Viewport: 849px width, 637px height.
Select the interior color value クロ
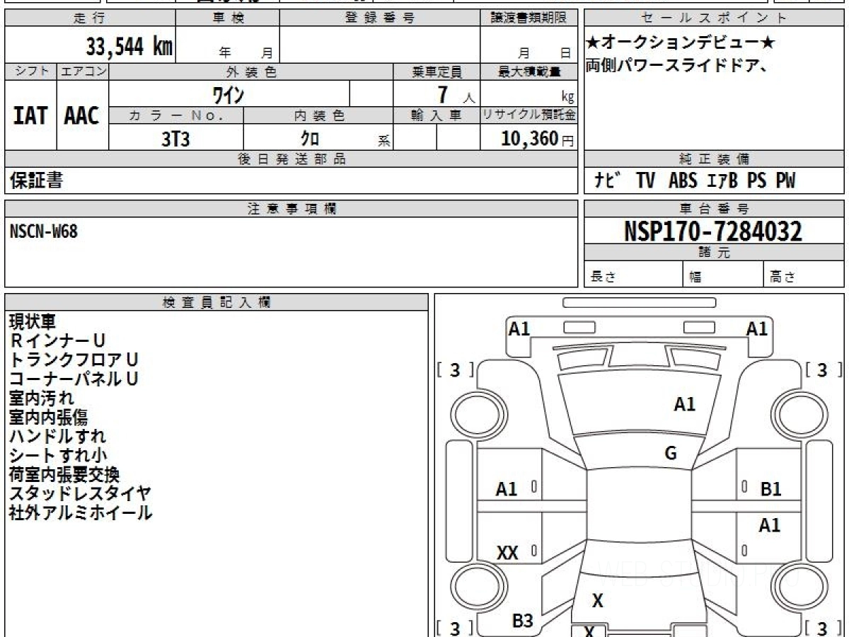tap(310, 139)
